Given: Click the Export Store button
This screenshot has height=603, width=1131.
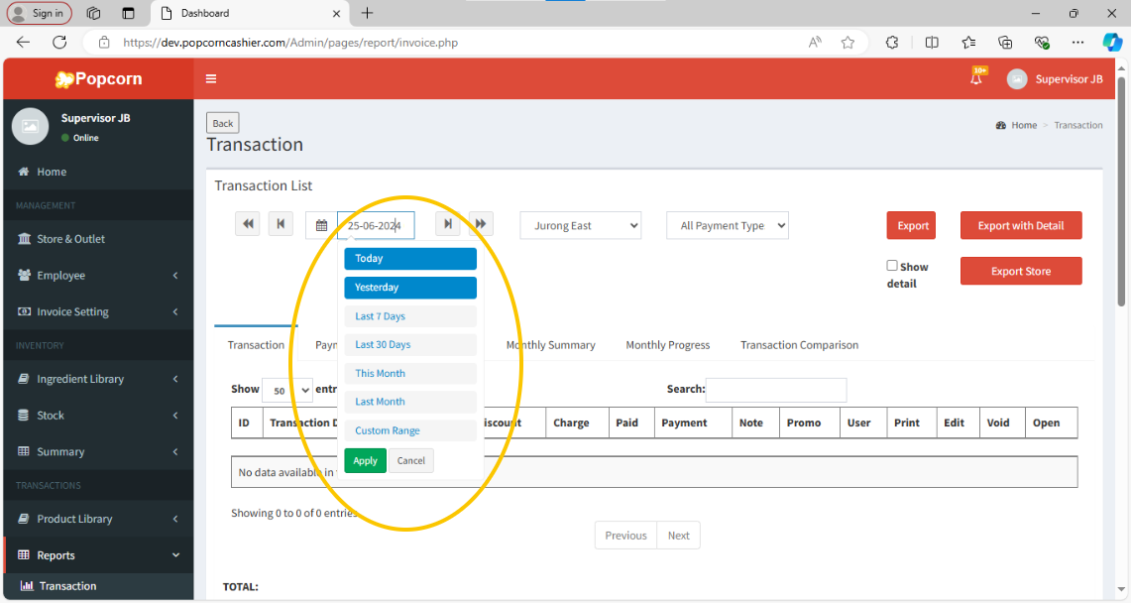Looking at the screenshot, I should [1021, 271].
